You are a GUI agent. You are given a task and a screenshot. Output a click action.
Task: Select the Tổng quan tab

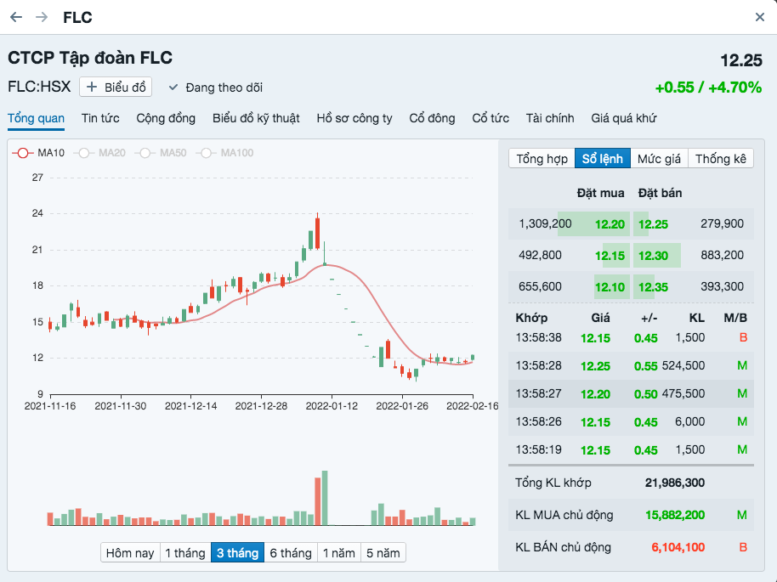[x=36, y=118]
